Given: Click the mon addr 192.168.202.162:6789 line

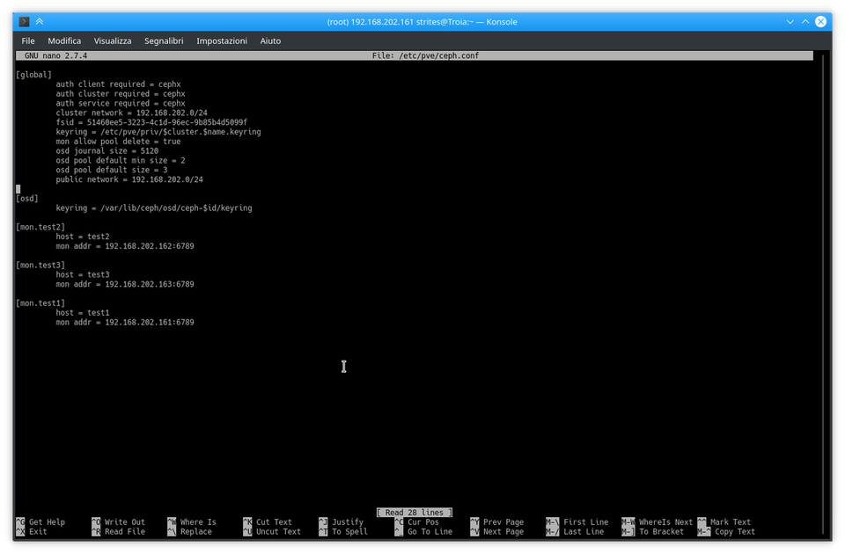Looking at the screenshot, I should coord(125,246).
